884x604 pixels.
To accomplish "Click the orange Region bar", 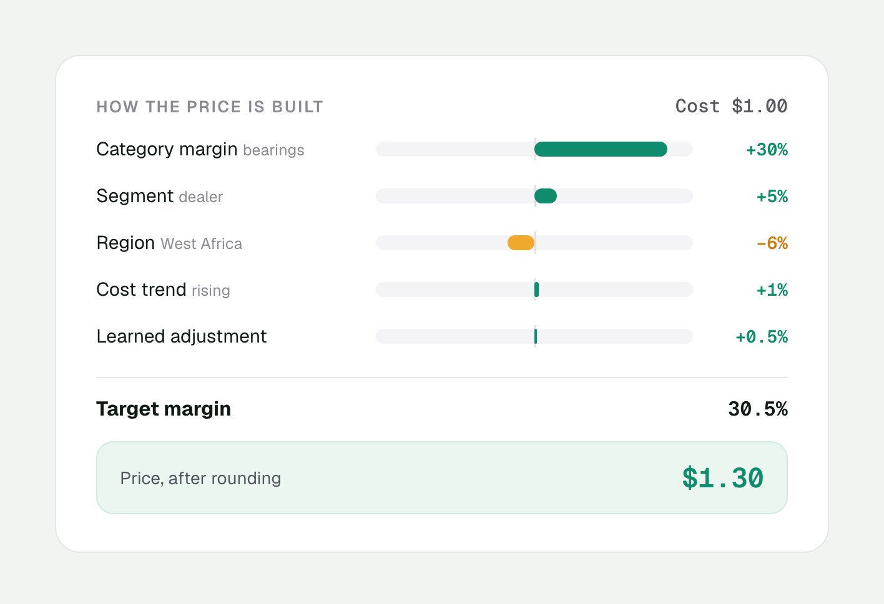I will pyautogui.click(x=521, y=243).
